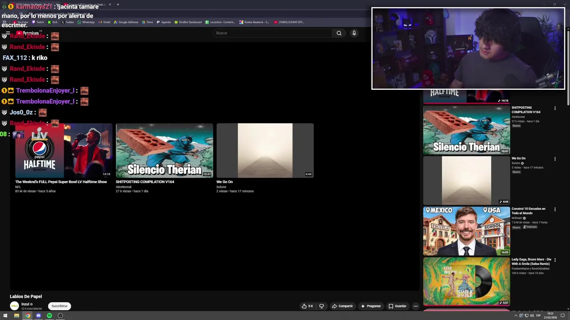Focus the Buscar search field
The height and width of the screenshot is (320, 570).
(x=272, y=33)
